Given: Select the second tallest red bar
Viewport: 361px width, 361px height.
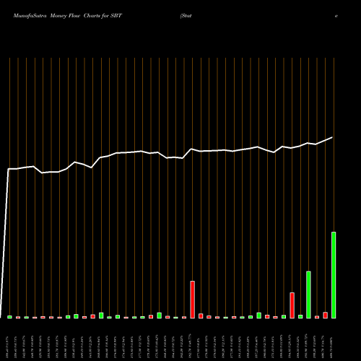Looking at the screenshot, I should tap(292, 305).
